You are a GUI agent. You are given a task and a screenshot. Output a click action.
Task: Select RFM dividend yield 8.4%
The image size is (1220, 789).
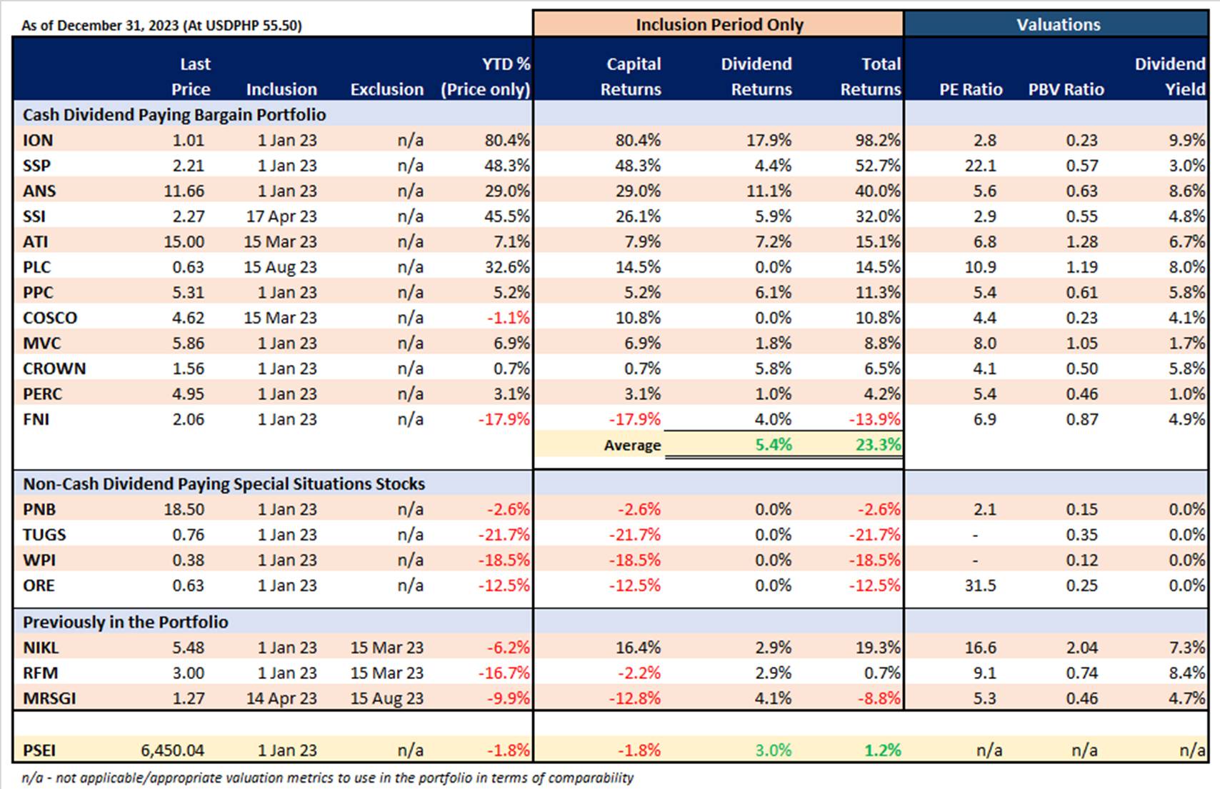click(x=1187, y=673)
